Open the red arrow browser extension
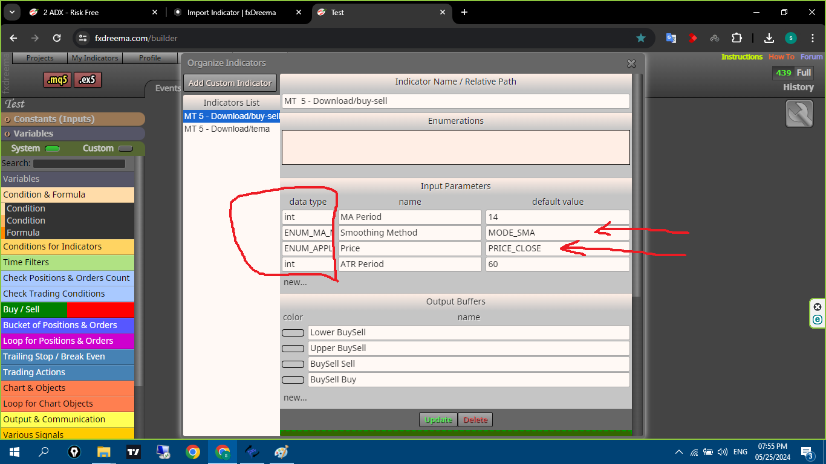Viewport: 826px width, 464px height. 693,38
